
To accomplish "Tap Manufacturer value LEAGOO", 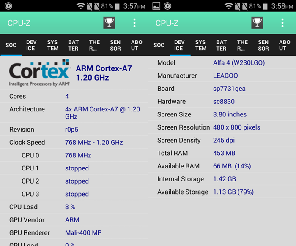I will coord(225,76).
